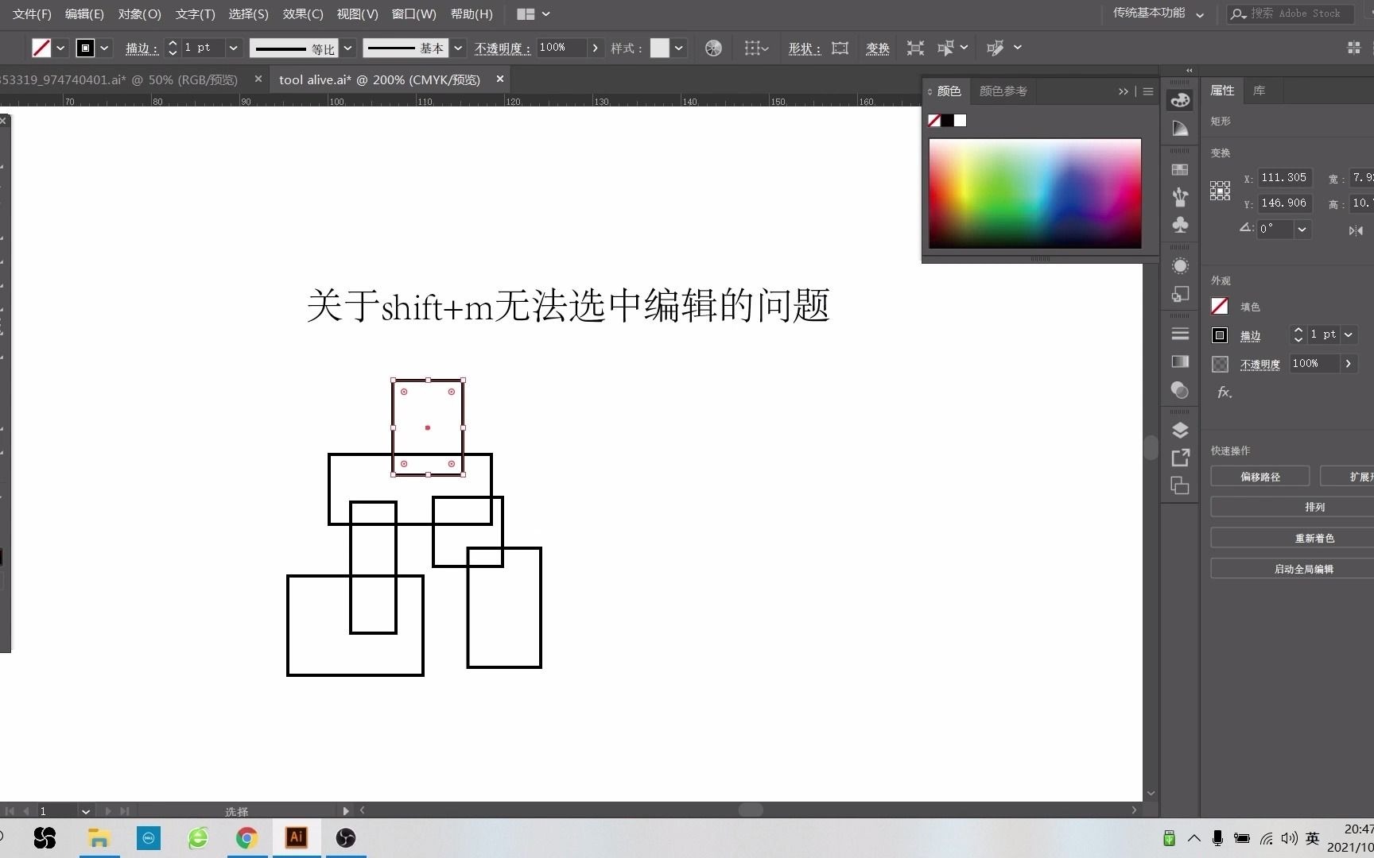Open the Color panel hamburger menu
Image resolution: width=1374 pixels, height=858 pixels.
[x=1148, y=91]
